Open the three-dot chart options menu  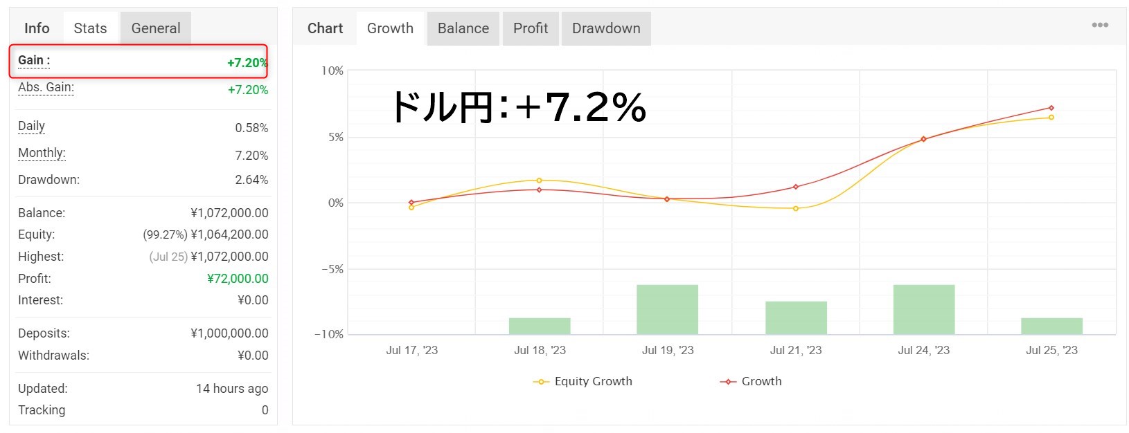1099,25
